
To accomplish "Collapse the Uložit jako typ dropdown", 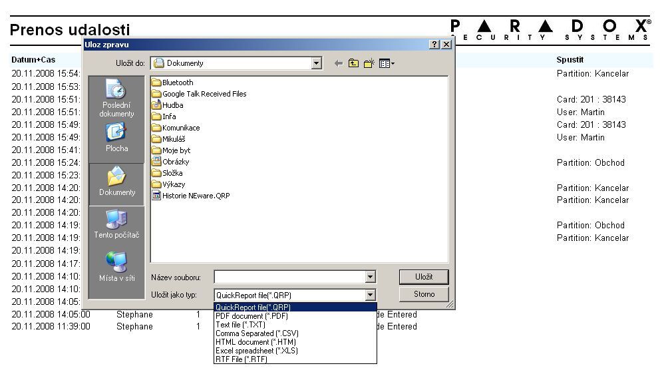I will point(371,295).
